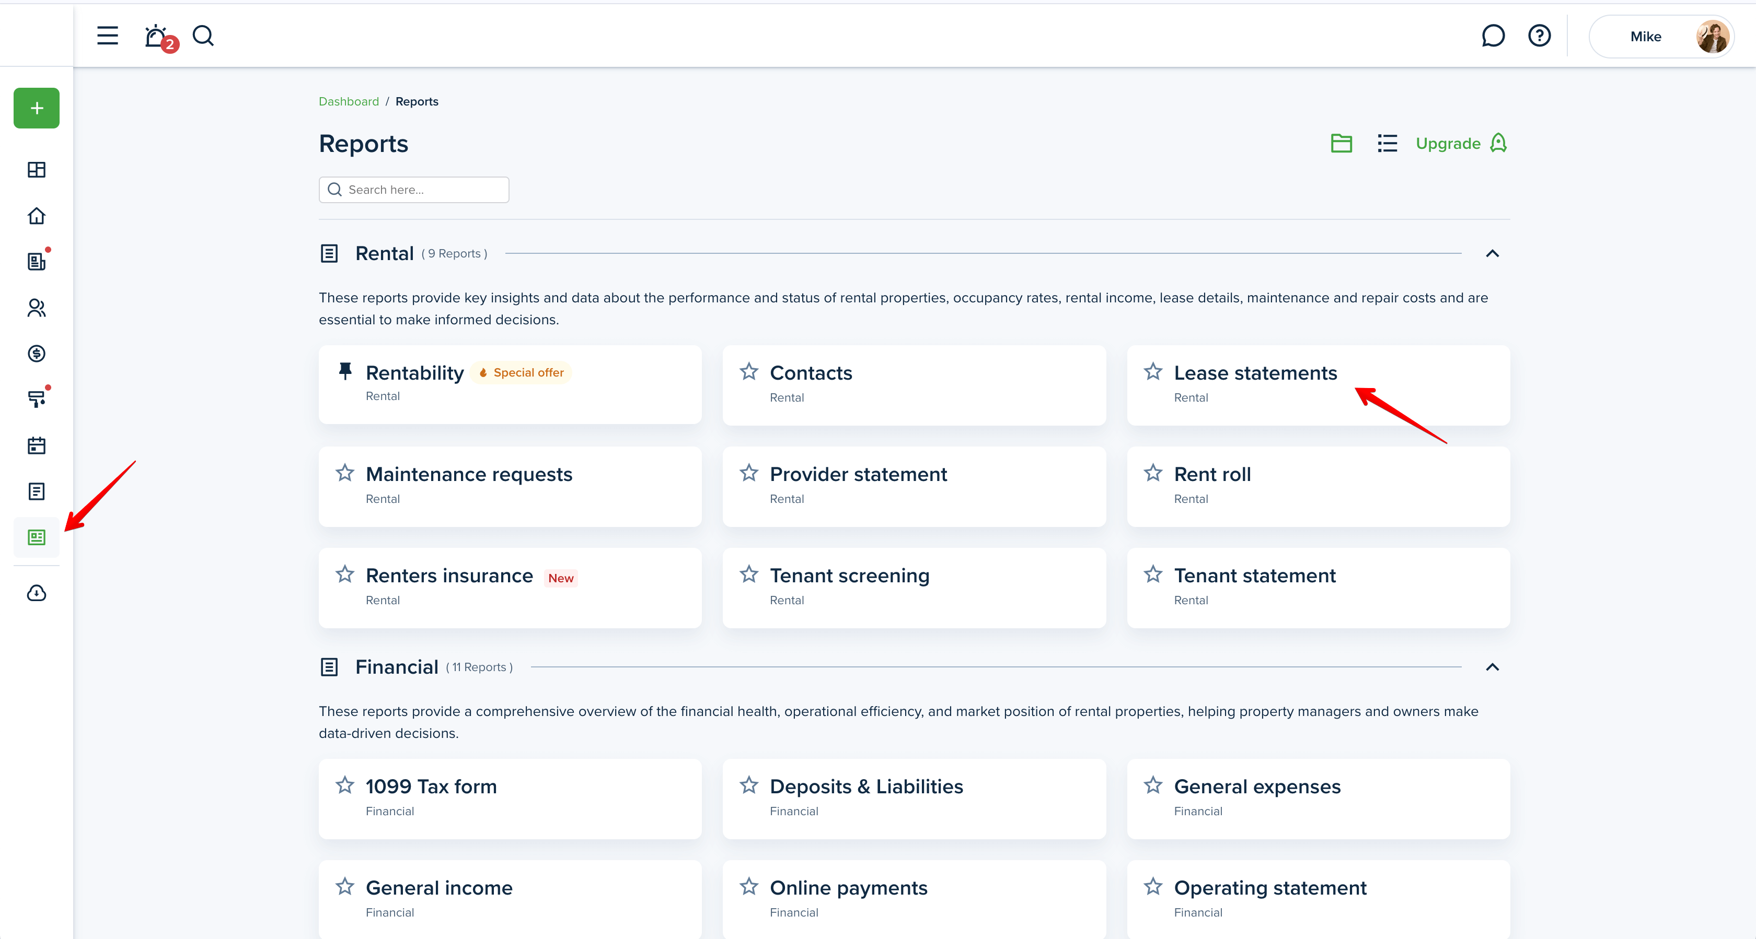Open the cloud download icon in sidebar
The image size is (1756, 939).
[x=37, y=593]
